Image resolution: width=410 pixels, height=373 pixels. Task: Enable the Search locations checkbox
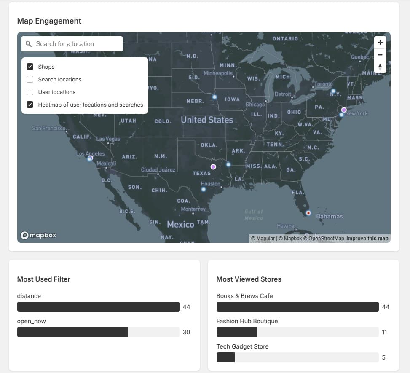pos(29,79)
